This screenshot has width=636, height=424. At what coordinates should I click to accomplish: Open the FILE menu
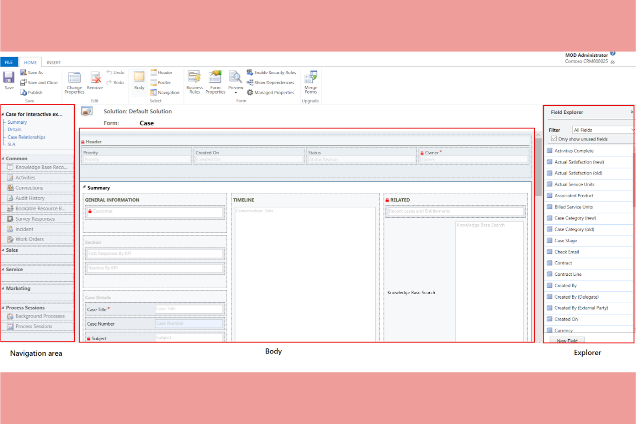(9, 62)
